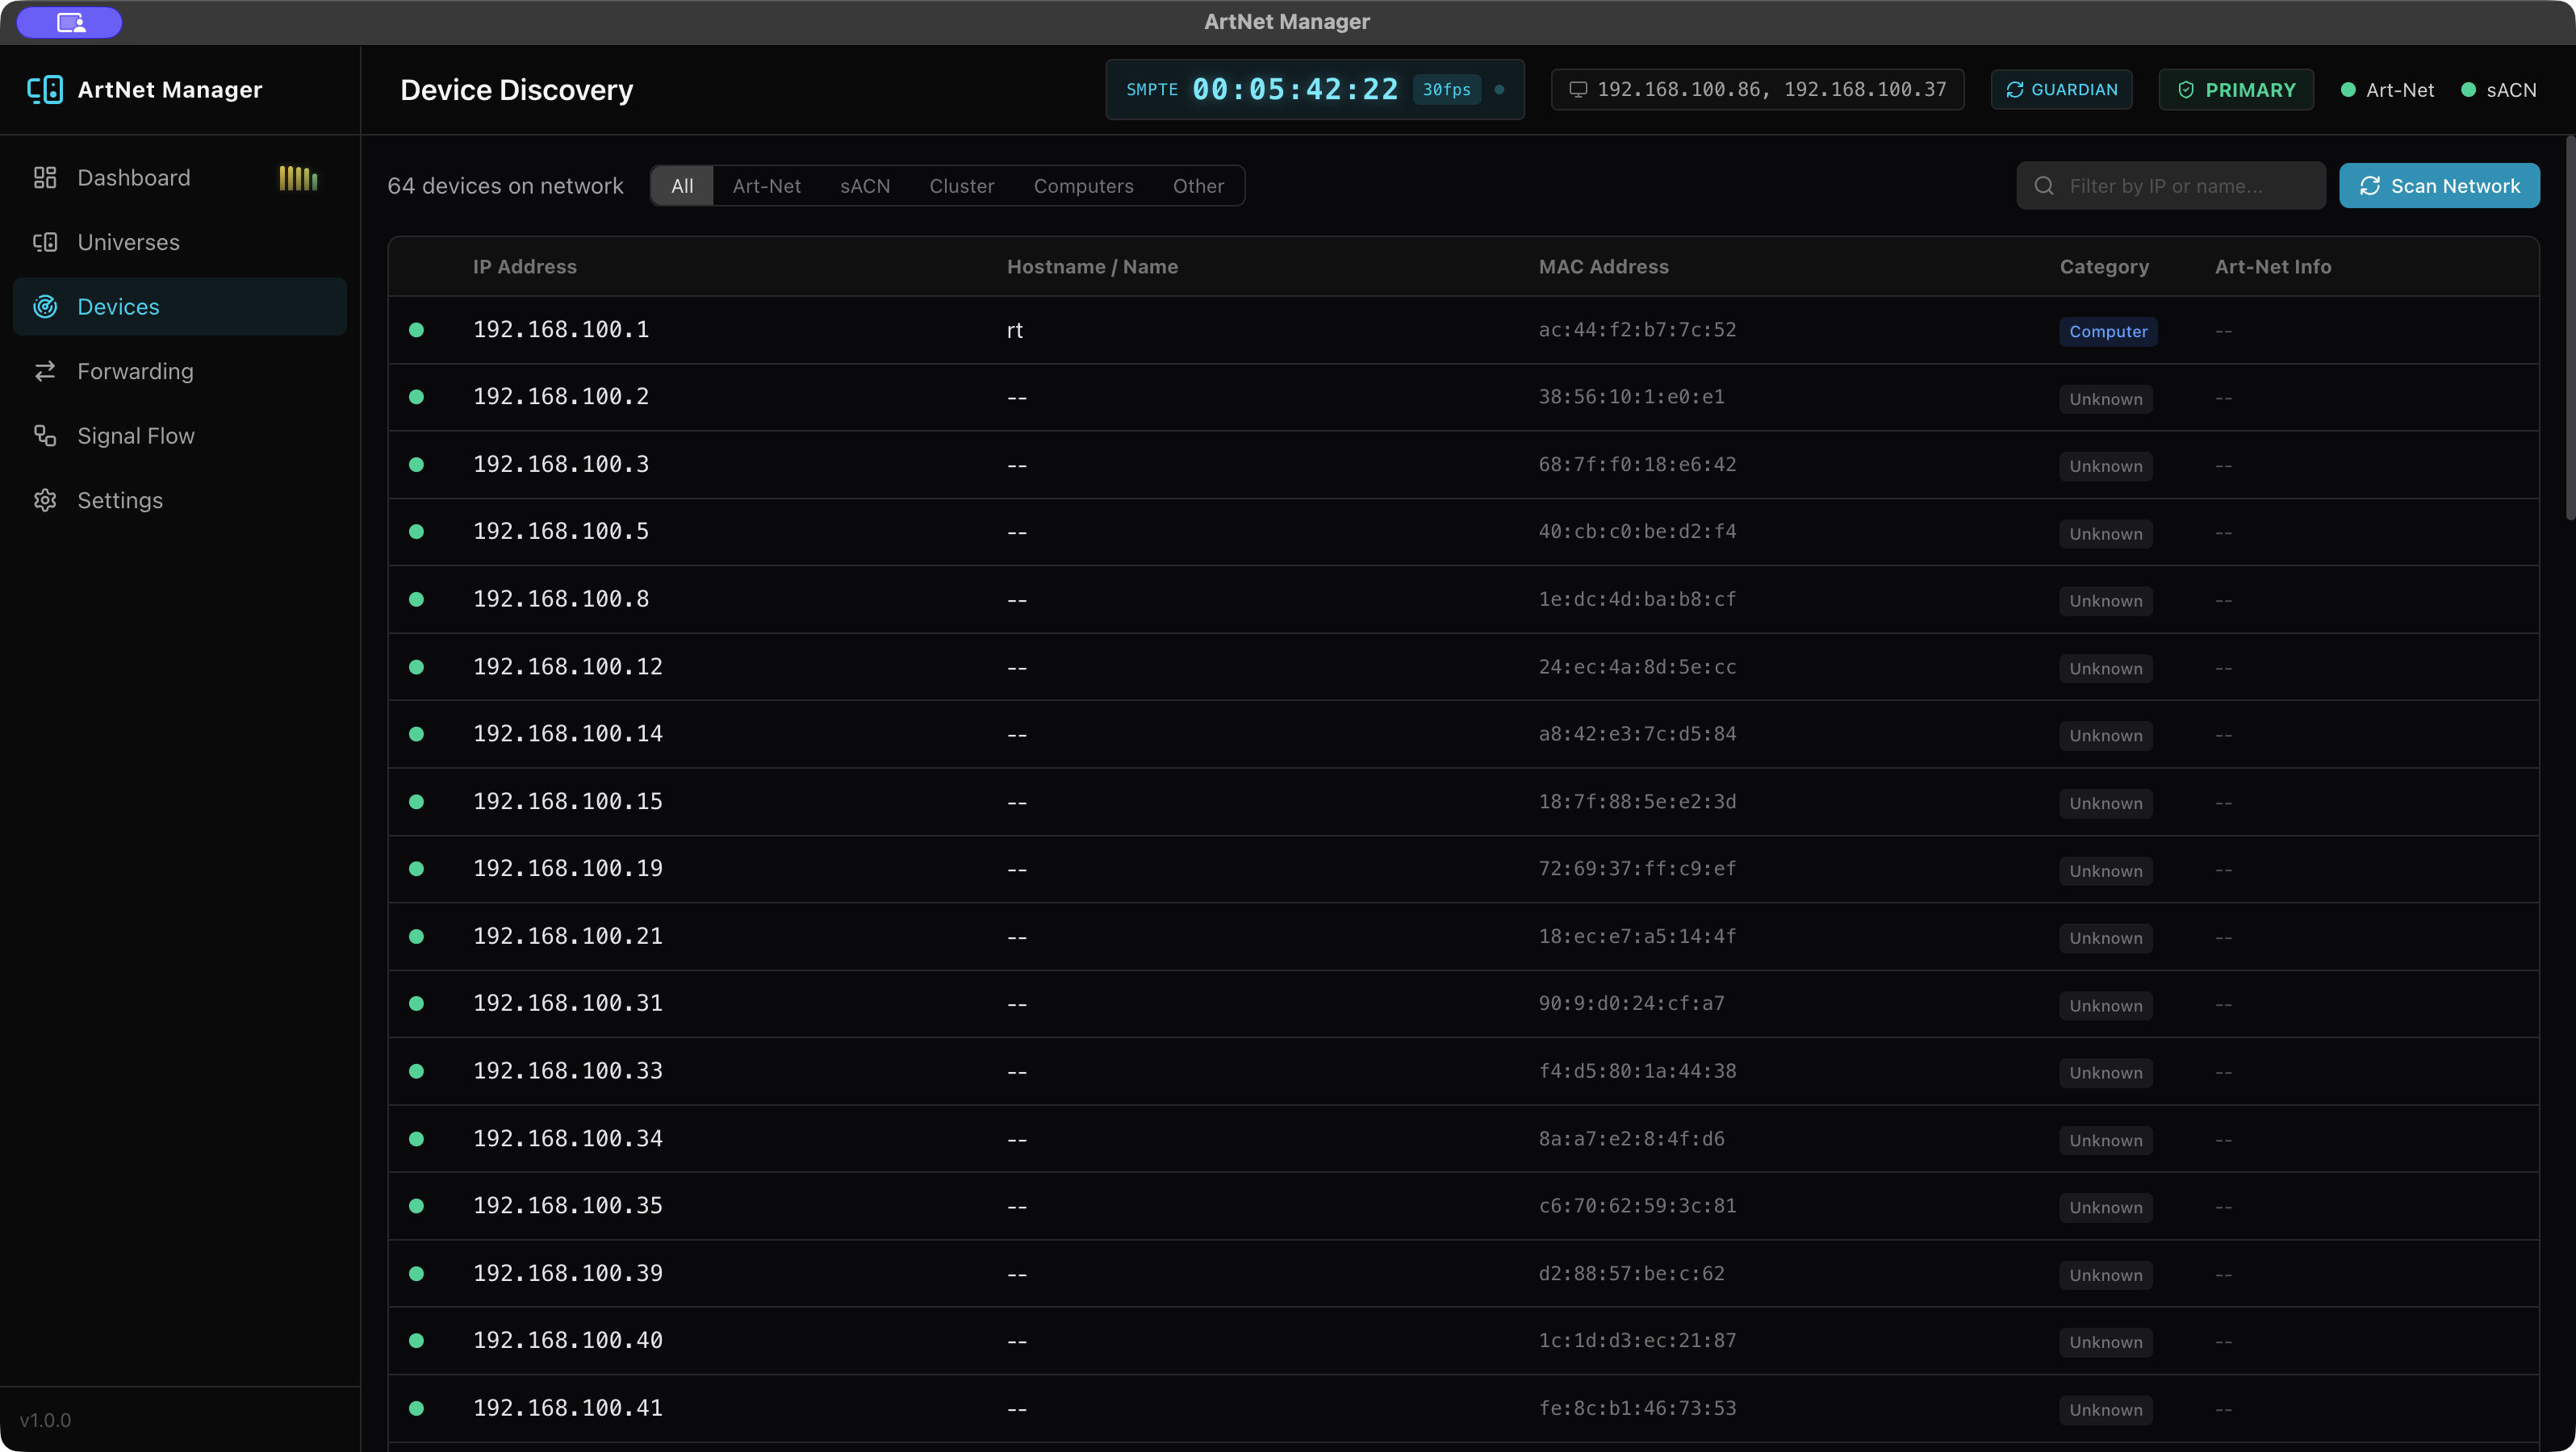Select the Computers filter tab

click(x=1083, y=186)
